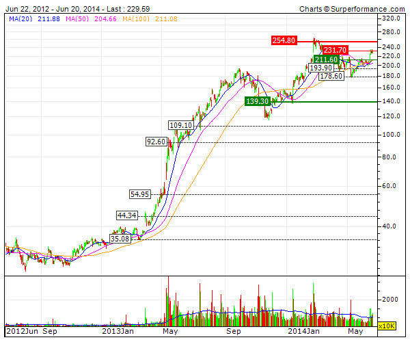
Task: Click the 92.60 price level label
Action: pyautogui.click(x=156, y=142)
